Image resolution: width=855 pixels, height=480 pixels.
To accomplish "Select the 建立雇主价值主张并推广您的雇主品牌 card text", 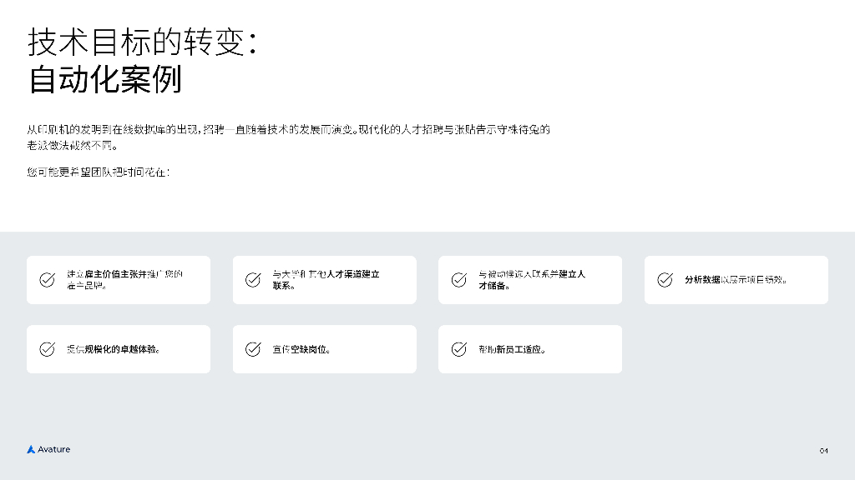I will 124,280.
